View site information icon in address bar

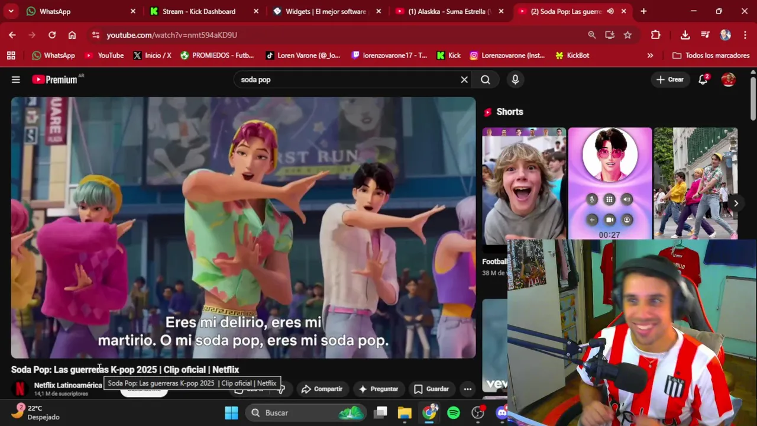point(96,35)
